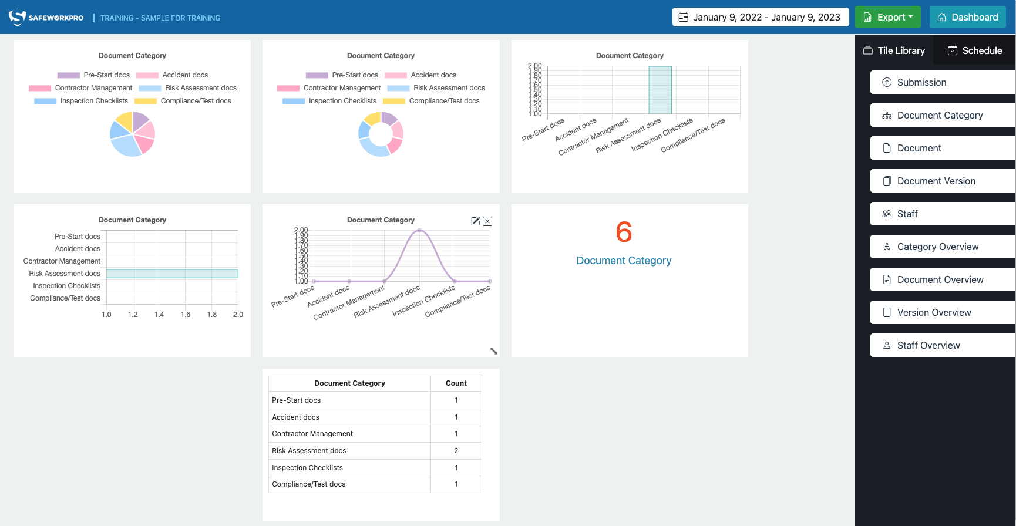Image resolution: width=1016 pixels, height=526 pixels.
Task: Add the Document Overview tile
Action: pyautogui.click(x=943, y=279)
